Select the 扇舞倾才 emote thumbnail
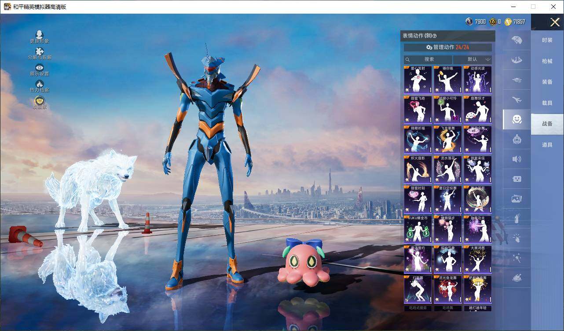The width and height of the screenshot is (564, 331). click(x=478, y=110)
